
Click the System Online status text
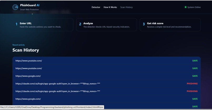[194, 7]
